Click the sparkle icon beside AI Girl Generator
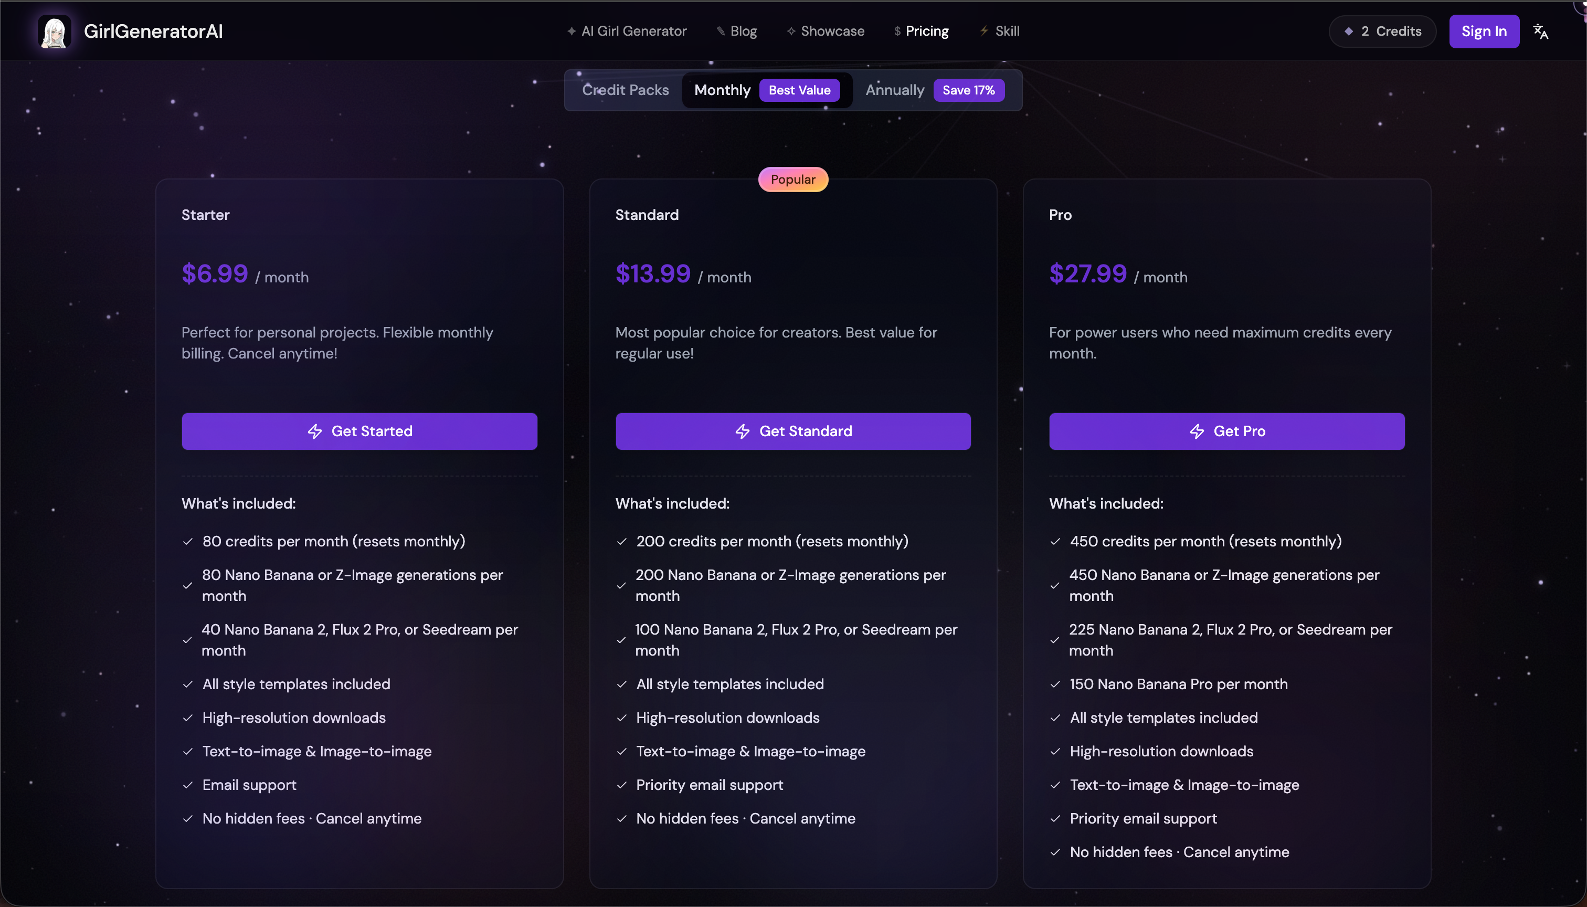 571,31
